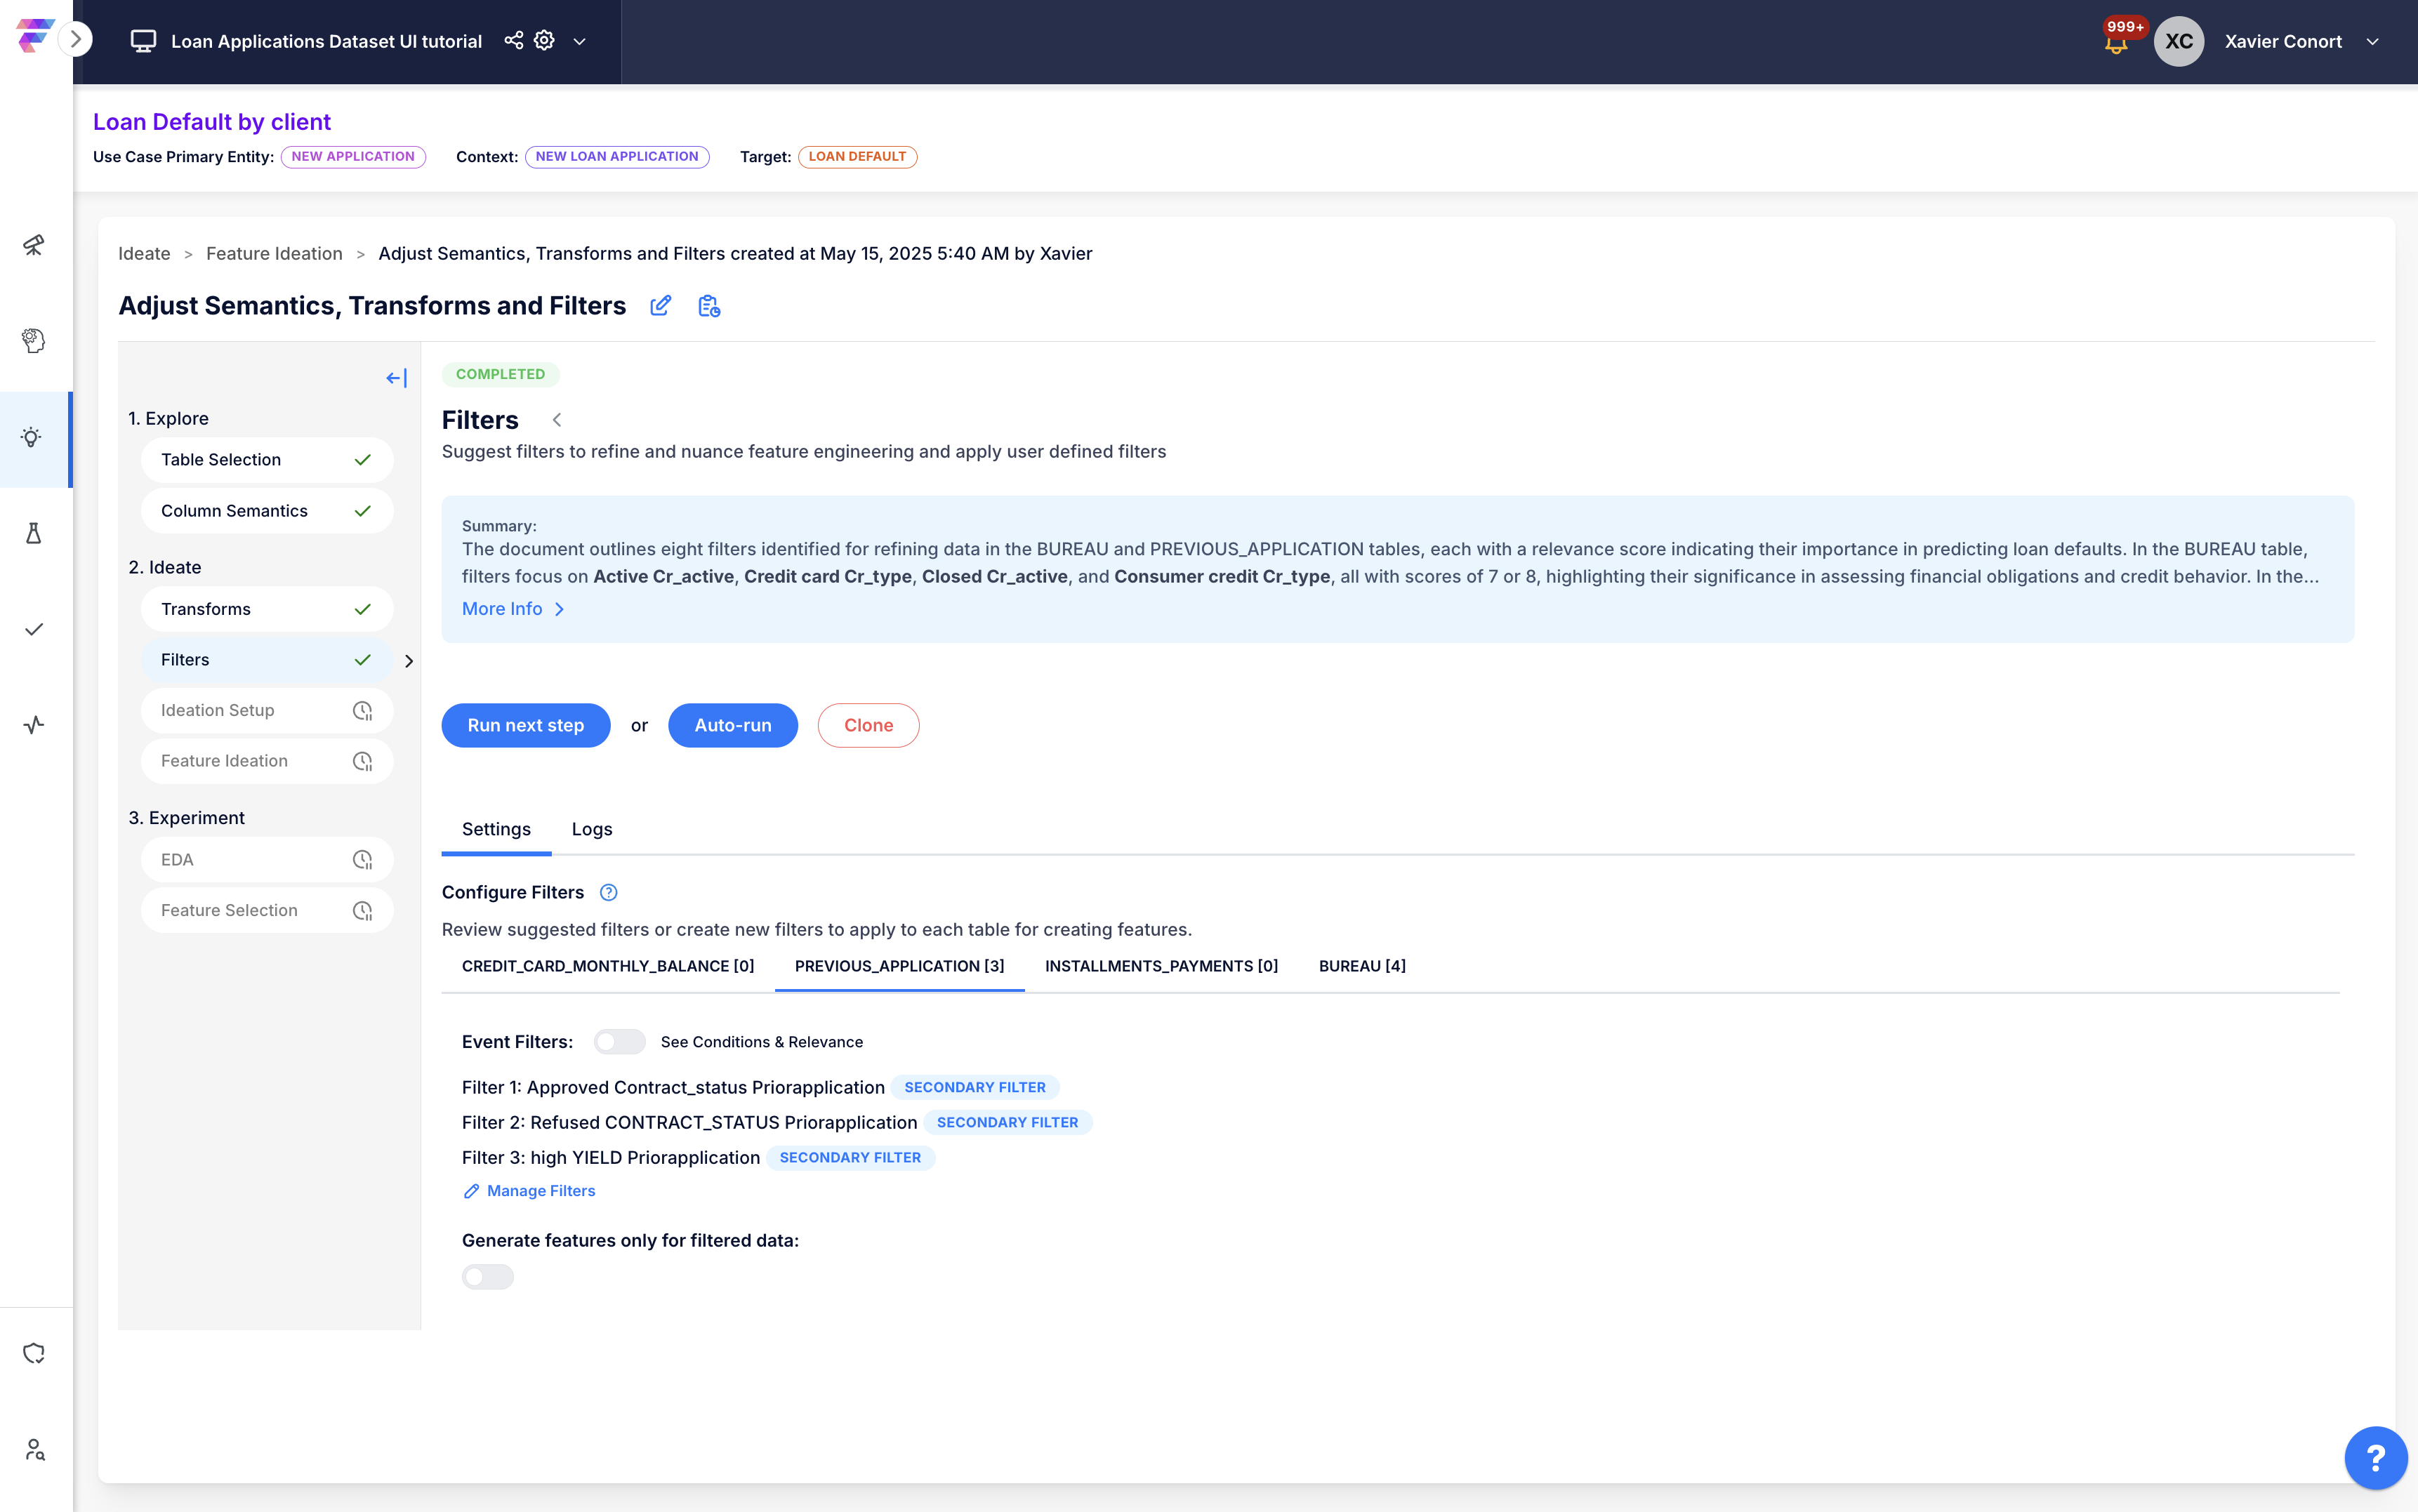2418x1512 pixels.
Task: Click the share icon in header
Action: (x=513, y=40)
